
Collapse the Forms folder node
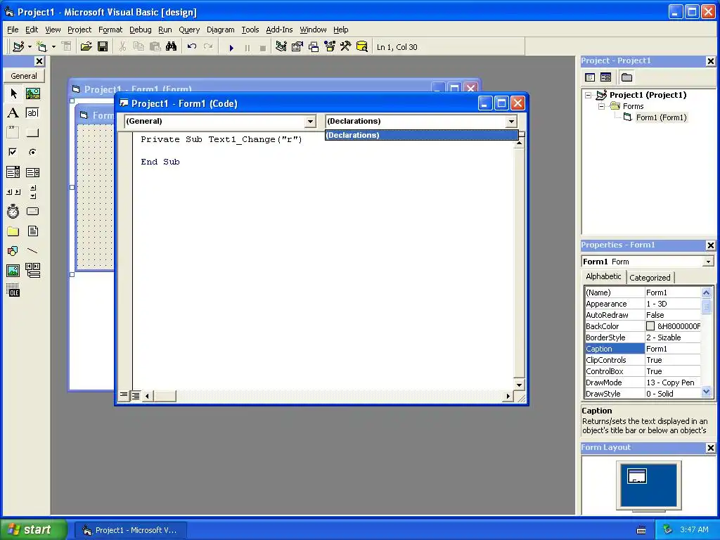(601, 106)
